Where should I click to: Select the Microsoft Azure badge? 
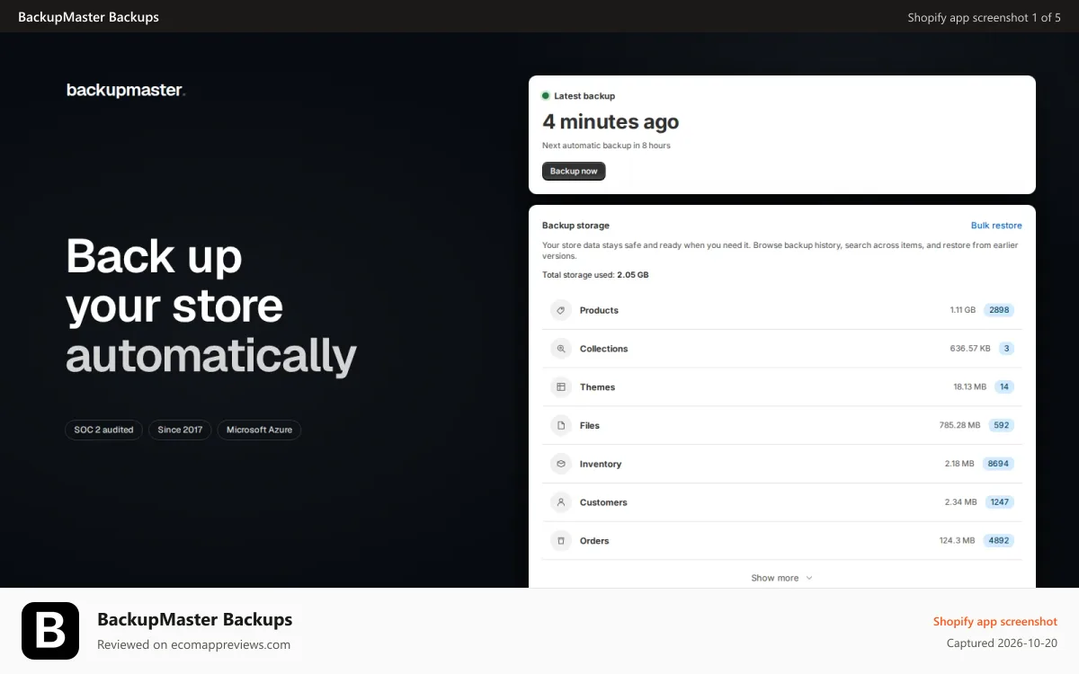click(259, 430)
